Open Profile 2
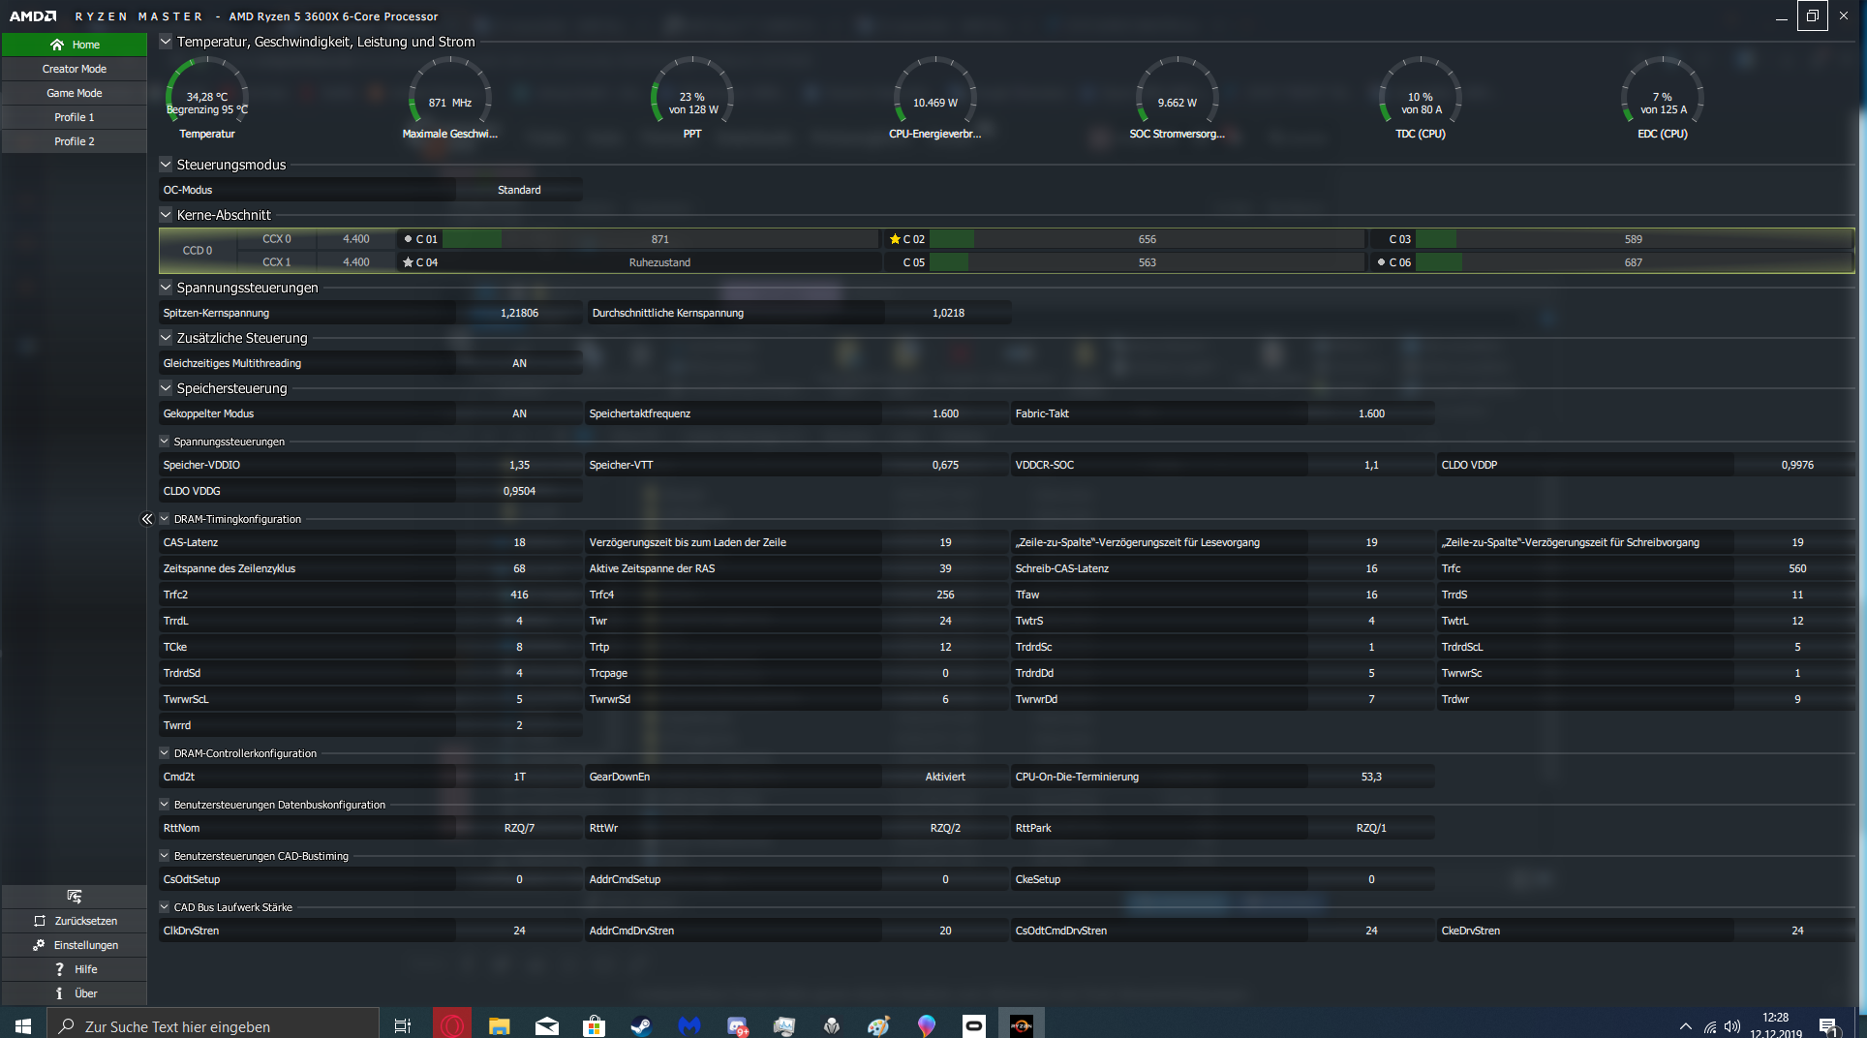The width and height of the screenshot is (1867, 1038). [75, 141]
